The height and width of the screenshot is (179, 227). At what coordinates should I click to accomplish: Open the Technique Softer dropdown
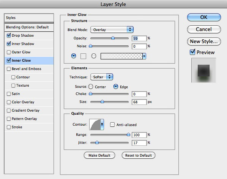(x=102, y=77)
